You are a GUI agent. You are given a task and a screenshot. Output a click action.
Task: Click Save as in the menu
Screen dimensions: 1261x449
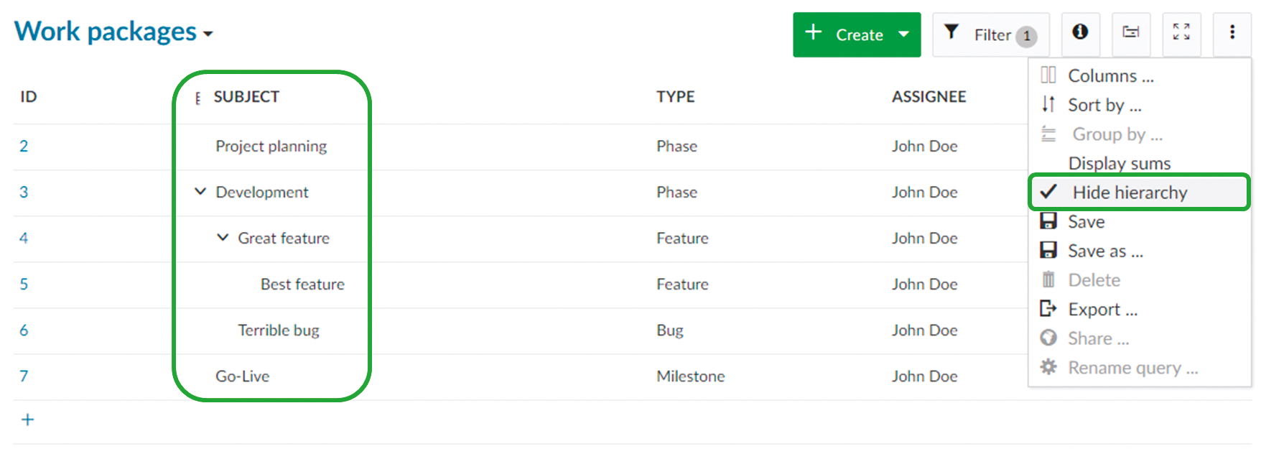[x=1104, y=251]
